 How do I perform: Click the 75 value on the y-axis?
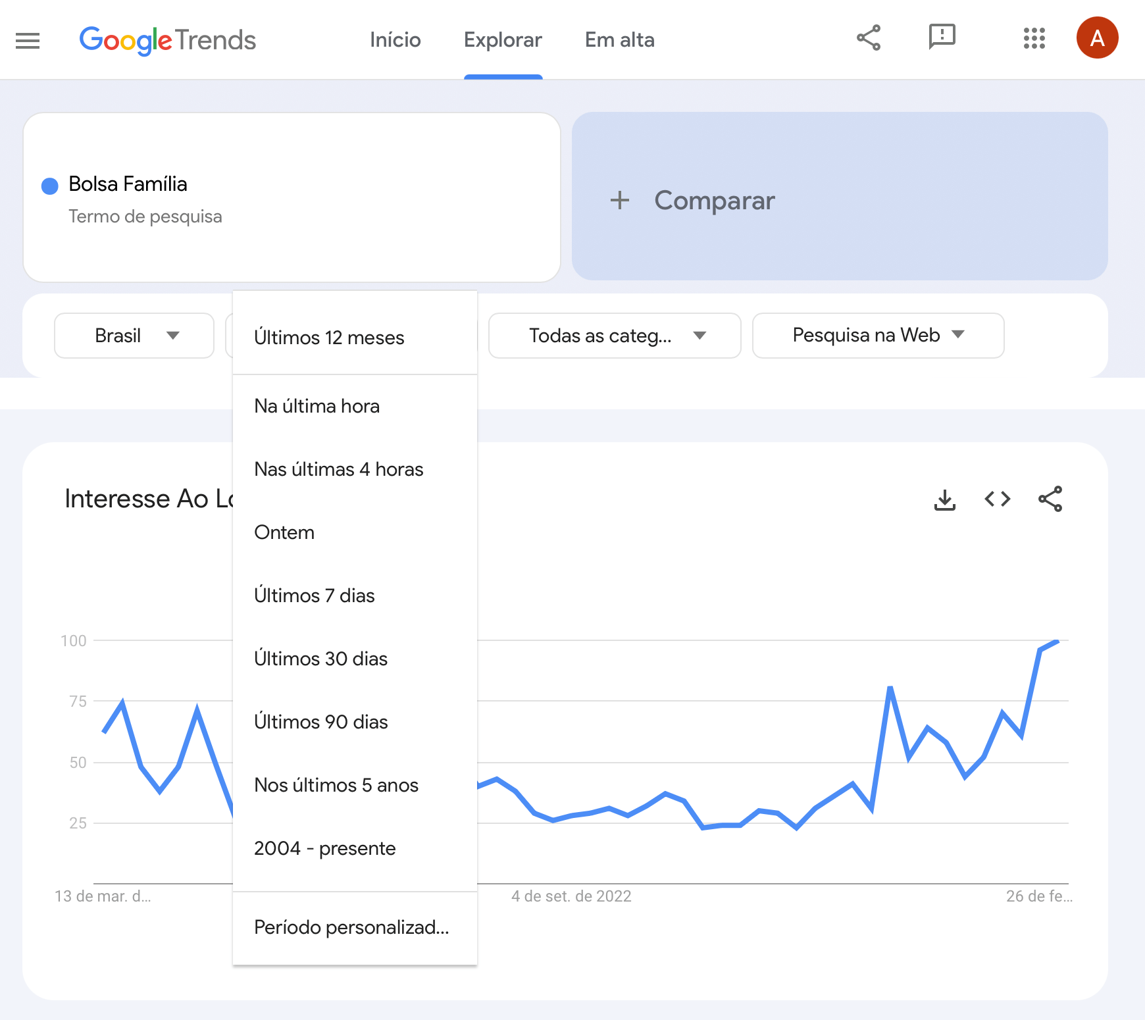click(x=78, y=701)
